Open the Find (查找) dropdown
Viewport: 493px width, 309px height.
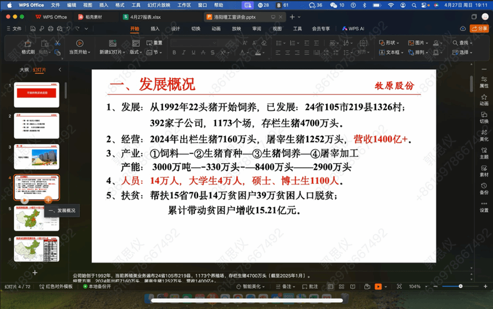[462, 43]
